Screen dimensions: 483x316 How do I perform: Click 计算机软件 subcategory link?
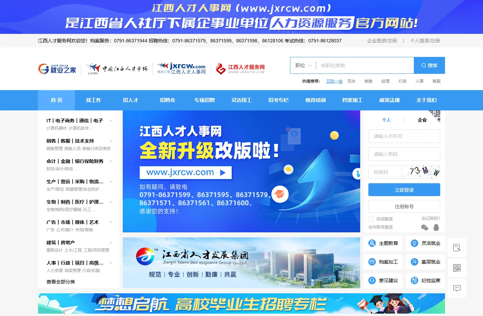tap(79, 128)
